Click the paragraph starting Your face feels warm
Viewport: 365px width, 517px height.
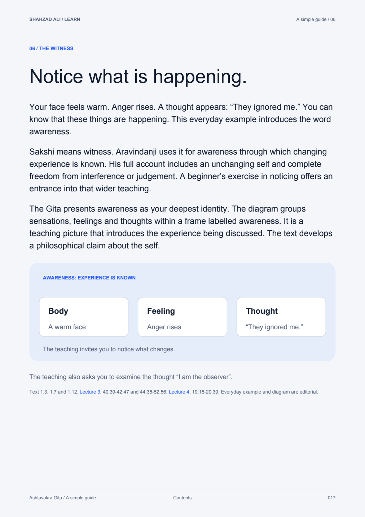pos(181,119)
